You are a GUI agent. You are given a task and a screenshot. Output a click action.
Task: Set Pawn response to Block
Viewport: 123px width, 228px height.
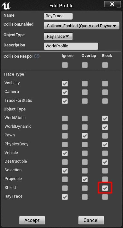click(105, 136)
